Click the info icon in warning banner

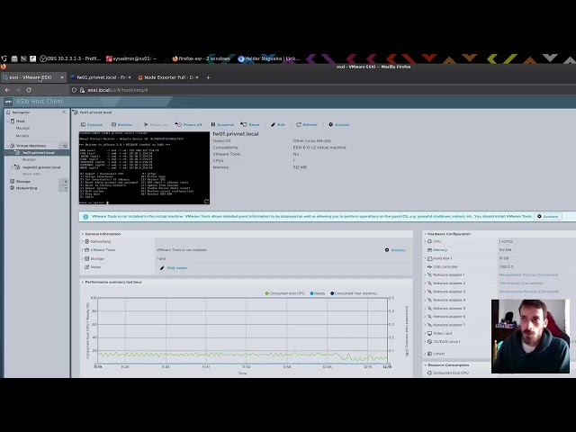point(85,217)
